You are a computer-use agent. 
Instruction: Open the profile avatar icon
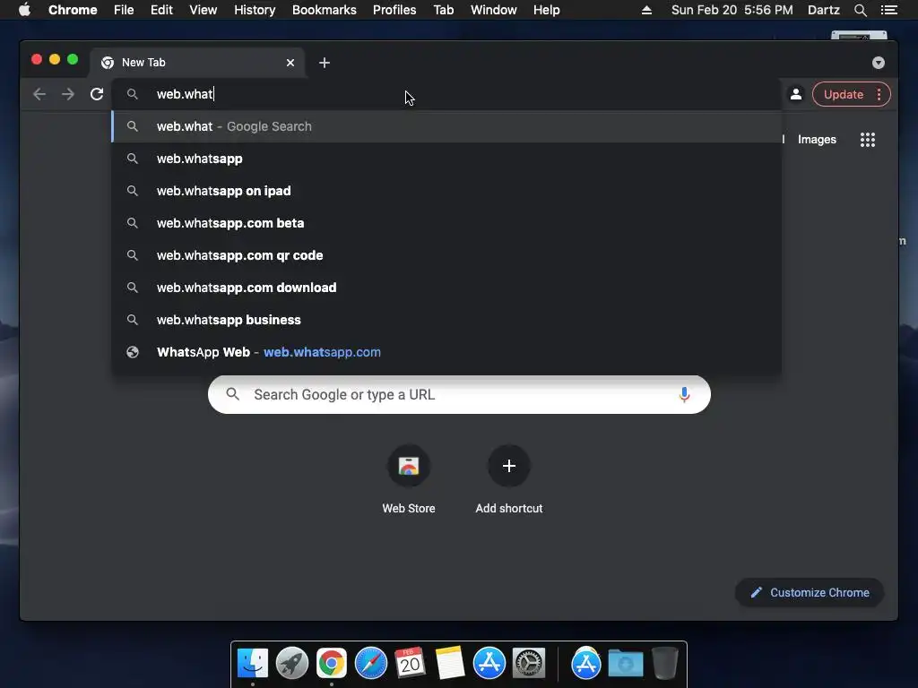click(796, 94)
